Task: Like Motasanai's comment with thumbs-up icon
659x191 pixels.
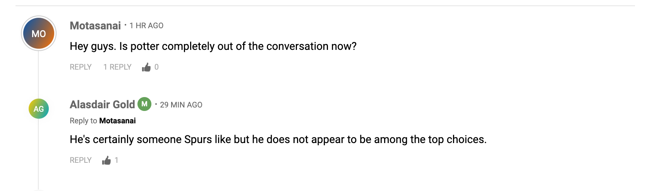Action: (x=146, y=67)
